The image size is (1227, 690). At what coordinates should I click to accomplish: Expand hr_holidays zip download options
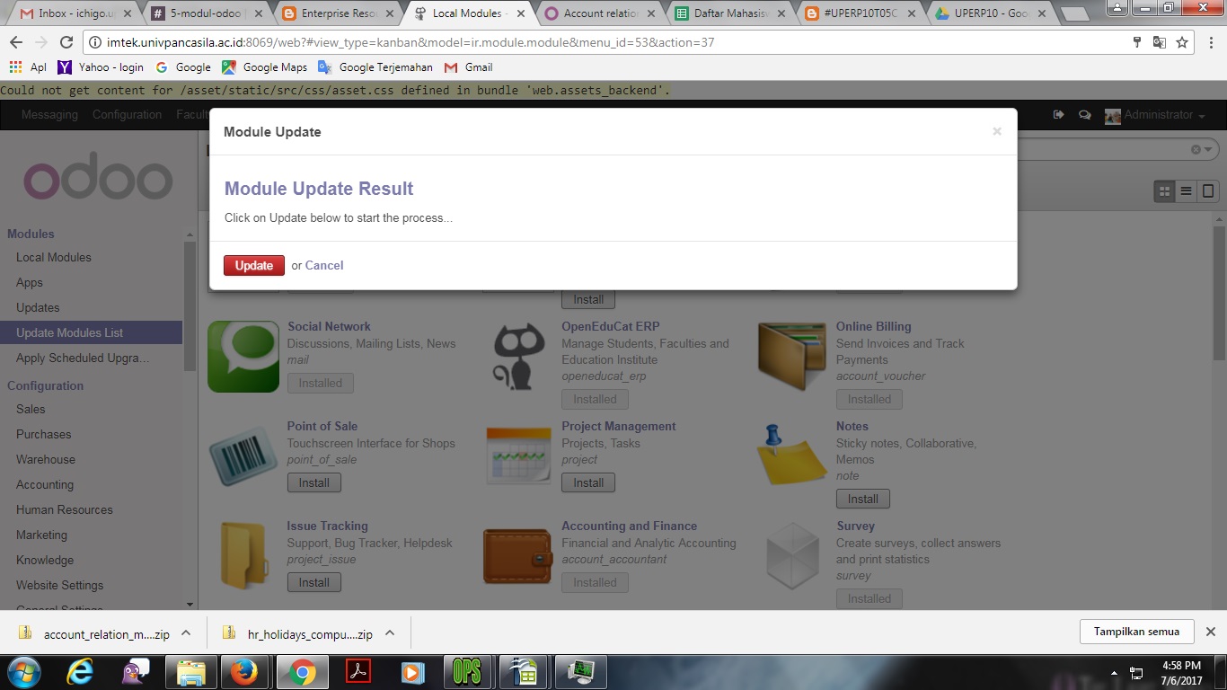[x=390, y=632]
